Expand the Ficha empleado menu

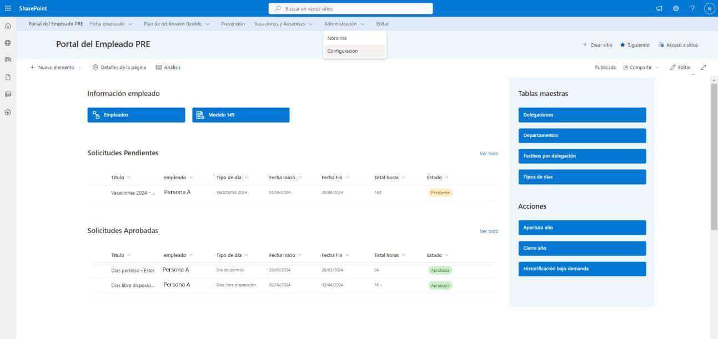[111, 24]
